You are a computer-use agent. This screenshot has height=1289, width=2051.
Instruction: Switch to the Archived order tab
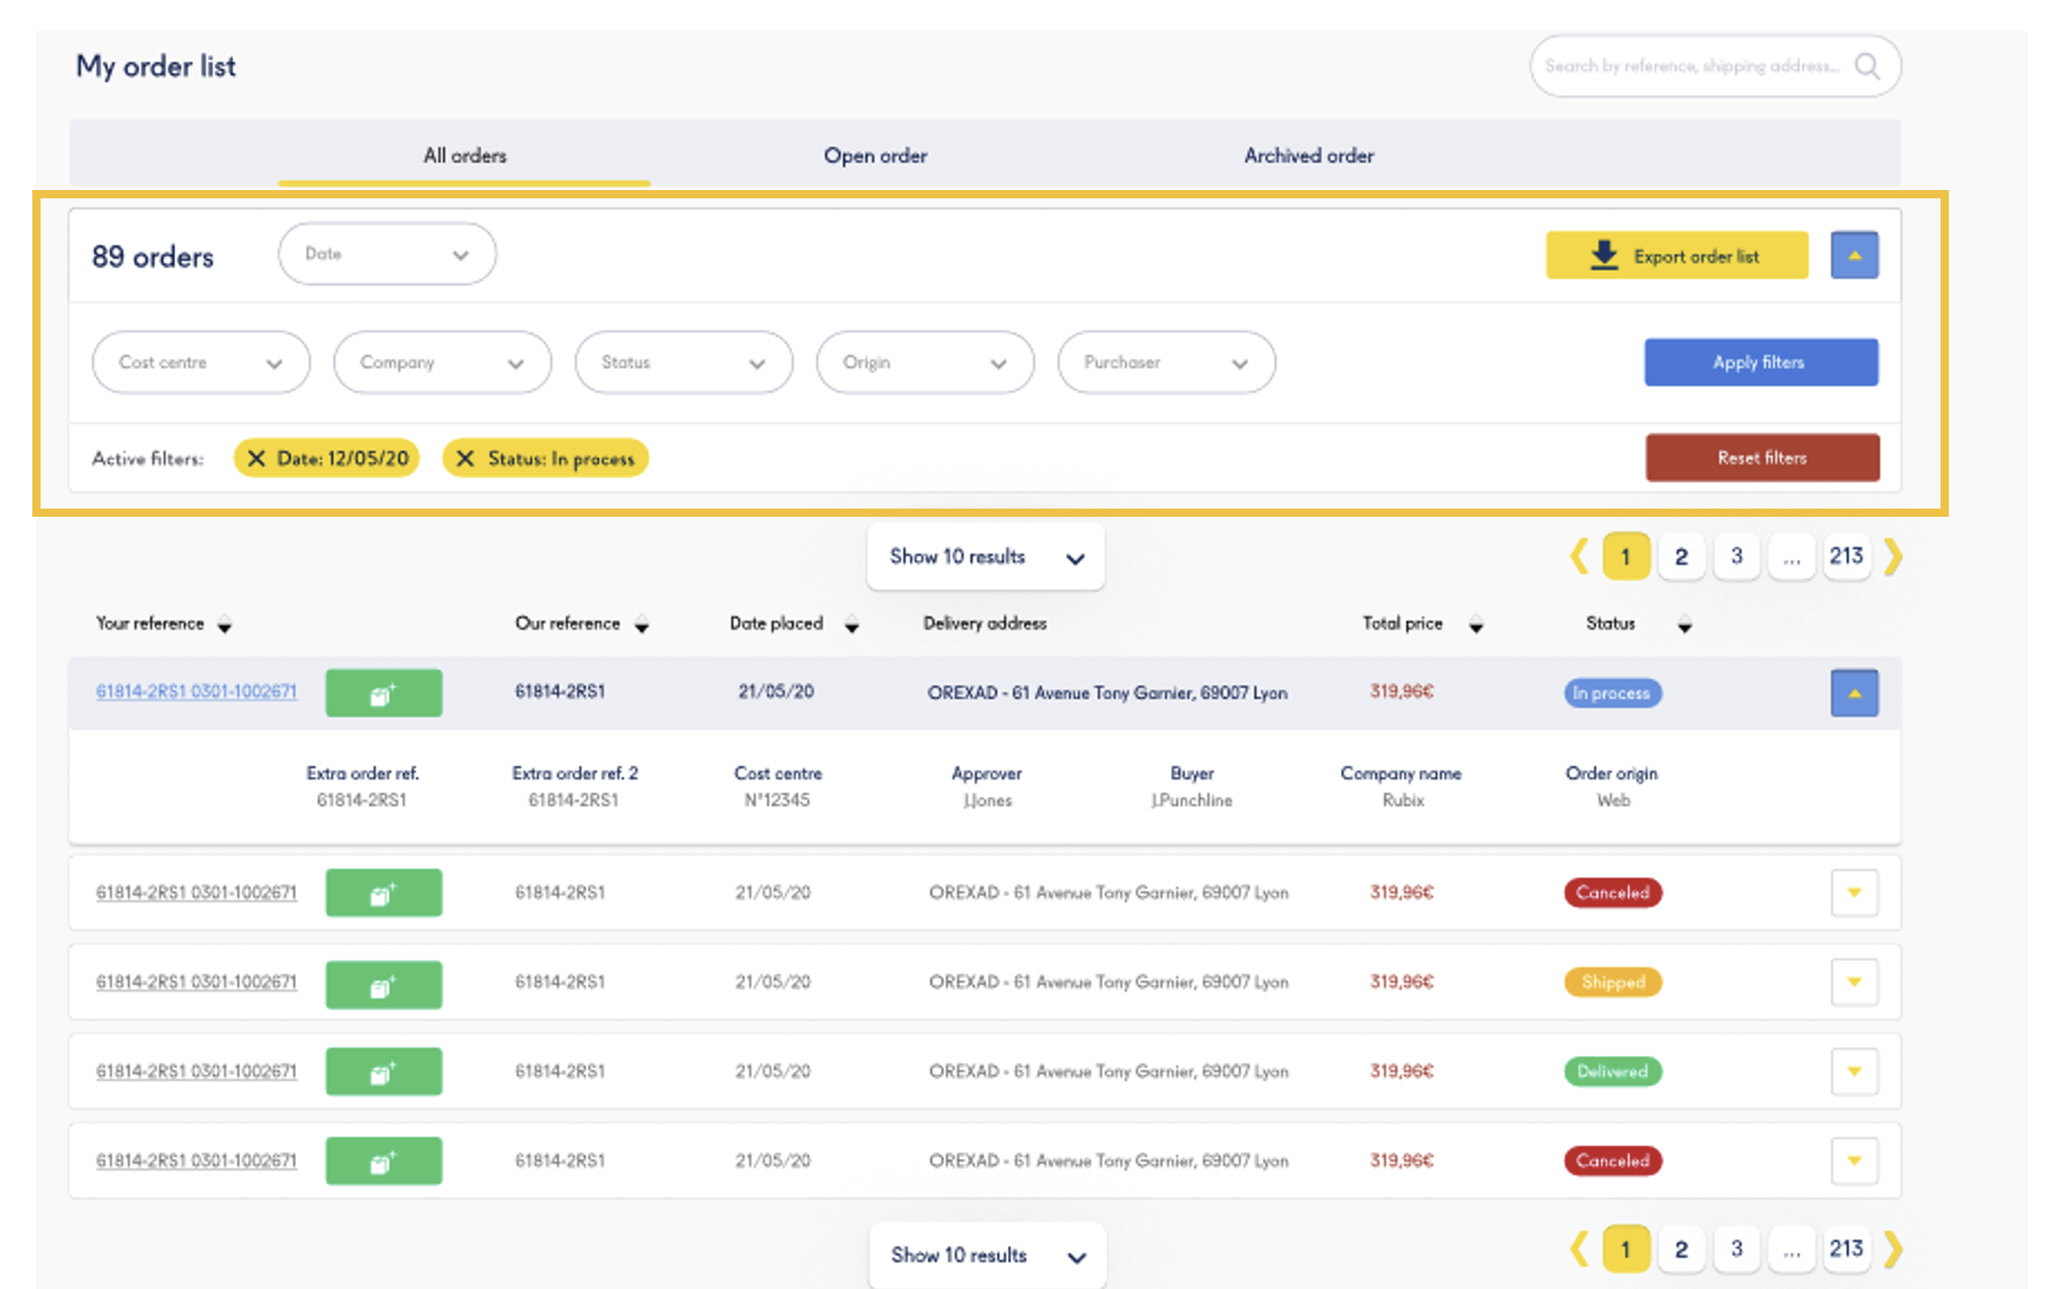(1308, 155)
